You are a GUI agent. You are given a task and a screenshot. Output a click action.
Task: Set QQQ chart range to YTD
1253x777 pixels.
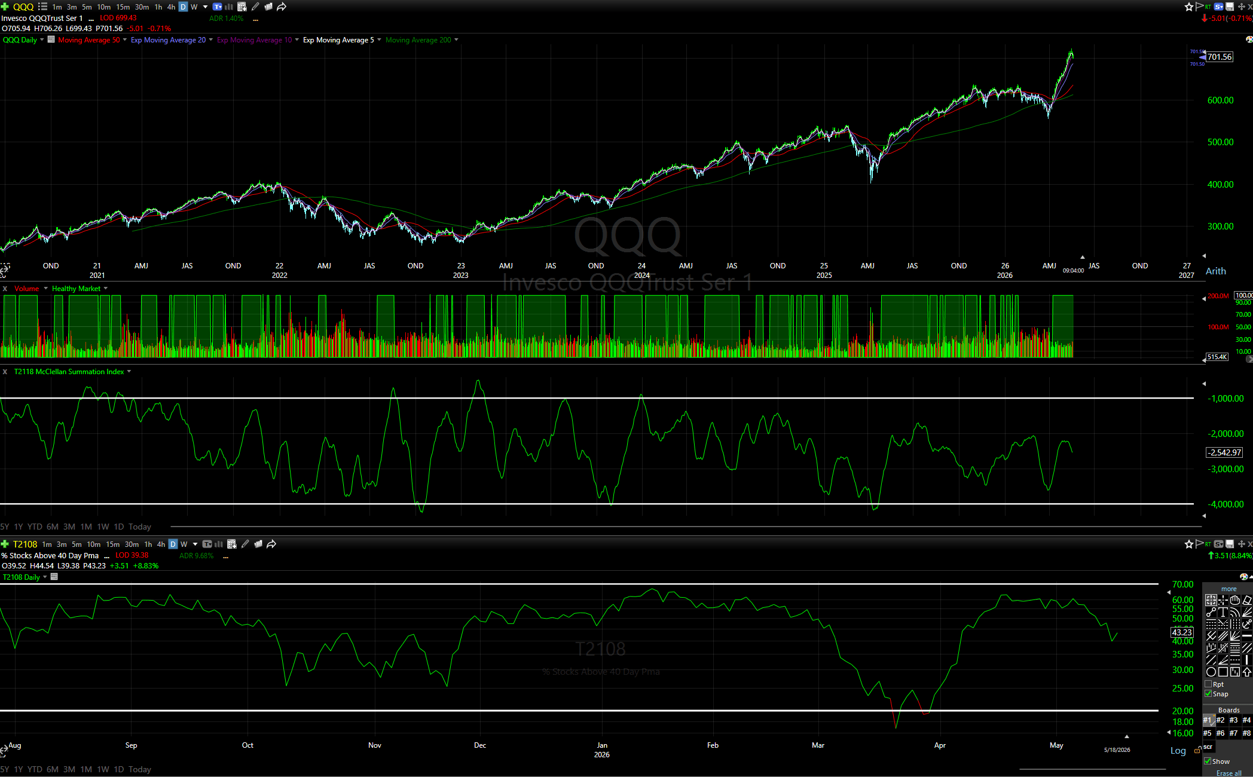click(x=35, y=527)
